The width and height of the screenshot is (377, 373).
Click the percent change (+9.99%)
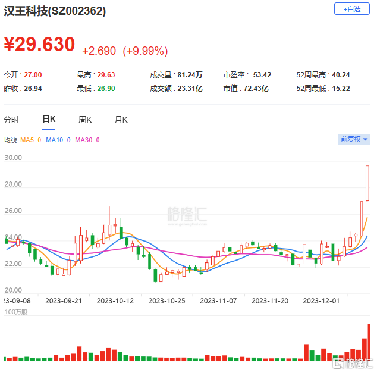click(x=145, y=51)
